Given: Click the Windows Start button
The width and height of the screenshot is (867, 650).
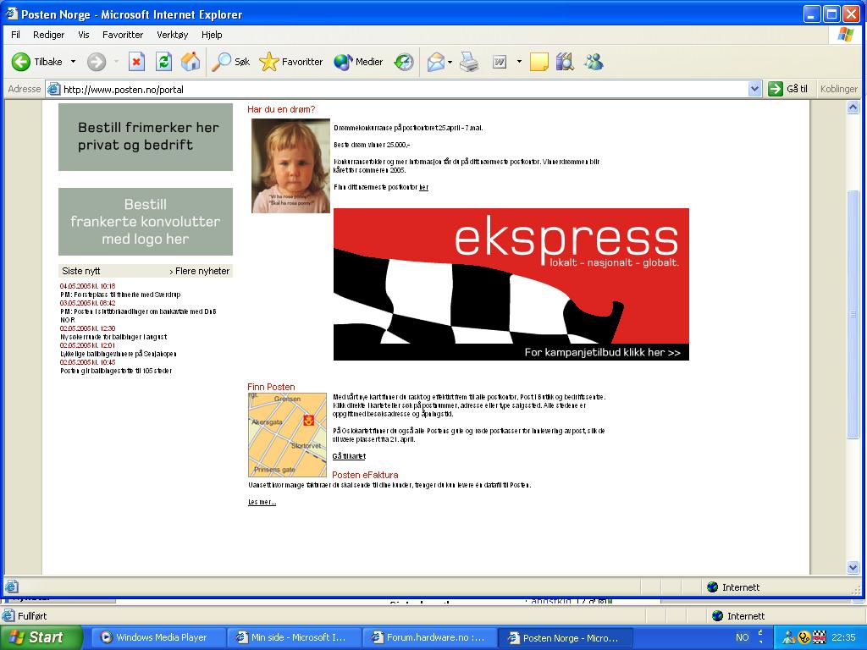Looking at the screenshot, I should 41,637.
